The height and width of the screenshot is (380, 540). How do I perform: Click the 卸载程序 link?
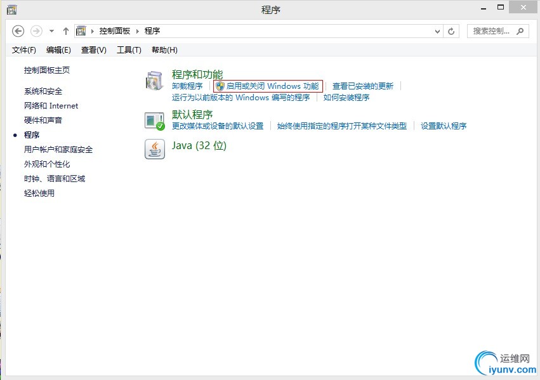pos(187,86)
